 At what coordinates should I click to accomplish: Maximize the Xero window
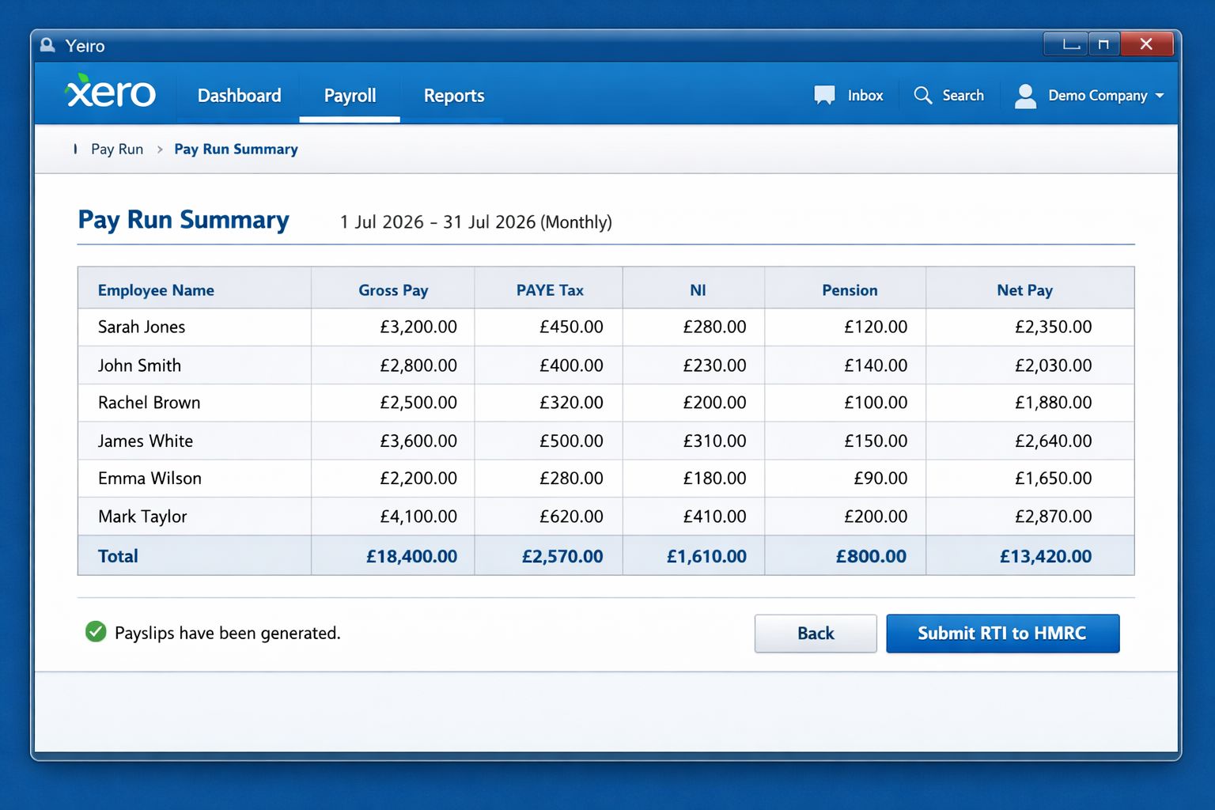pos(1103,44)
